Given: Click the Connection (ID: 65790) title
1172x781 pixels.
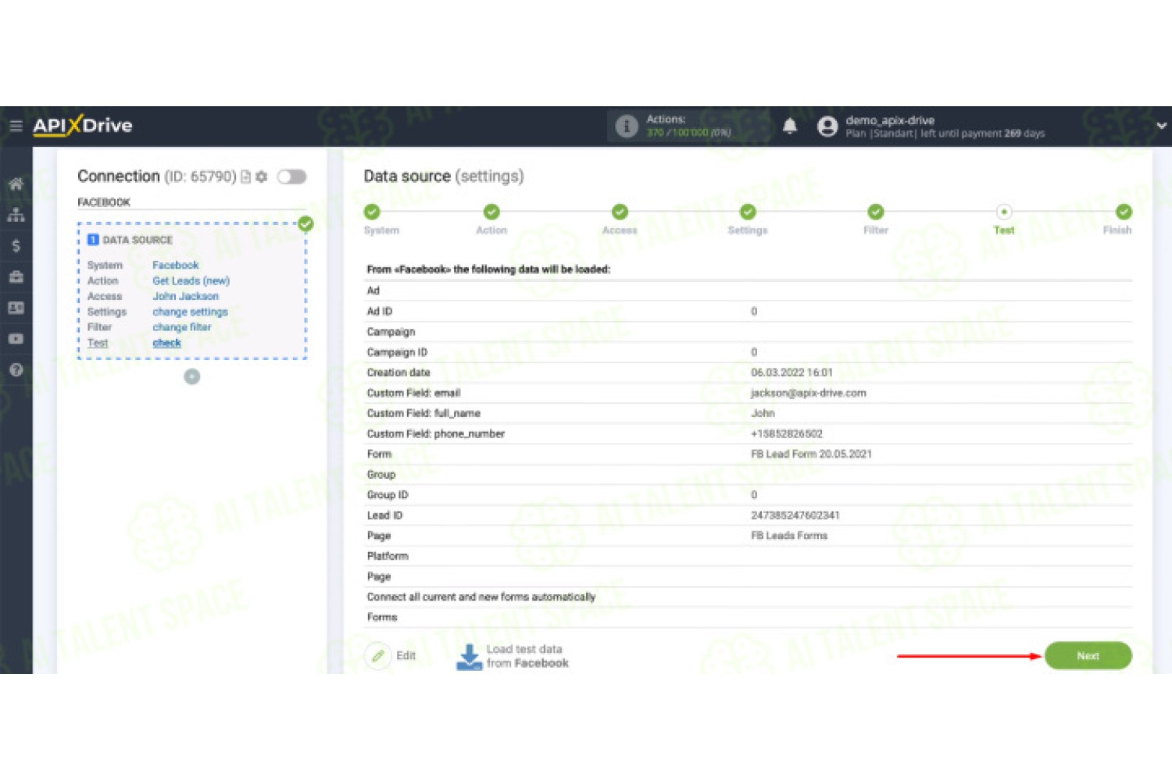Looking at the screenshot, I should pyautogui.click(x=156, y=177).
